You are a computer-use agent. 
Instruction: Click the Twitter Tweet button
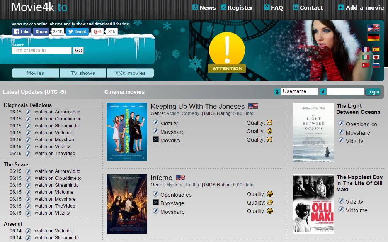(77, 32)
